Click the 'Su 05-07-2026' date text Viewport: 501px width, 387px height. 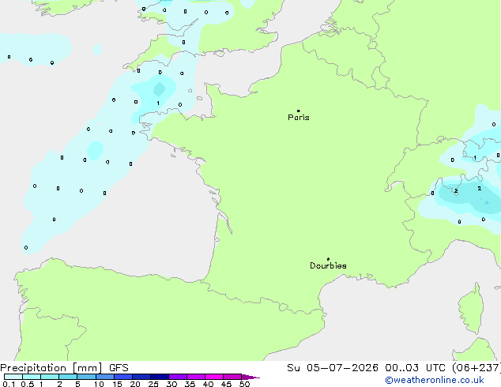click(333, 368)
